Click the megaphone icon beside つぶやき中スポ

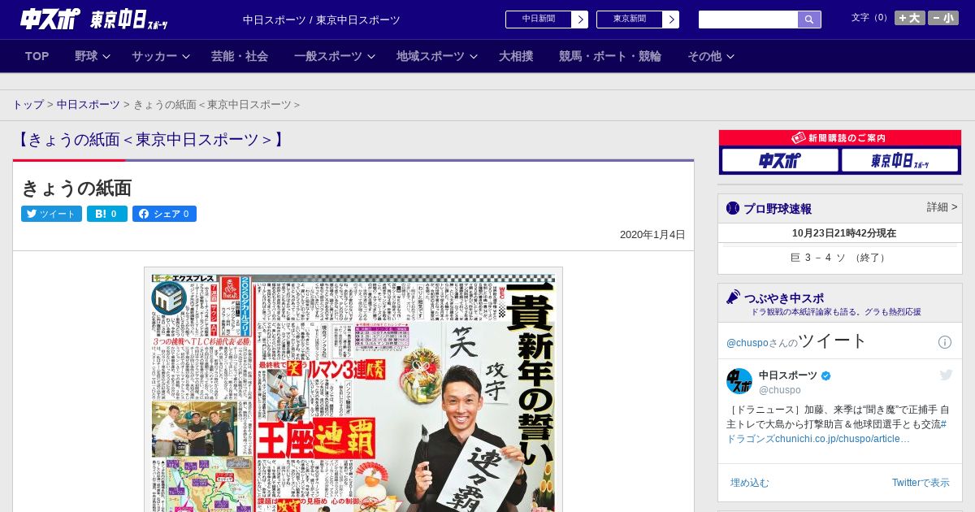tap(733, 297)
